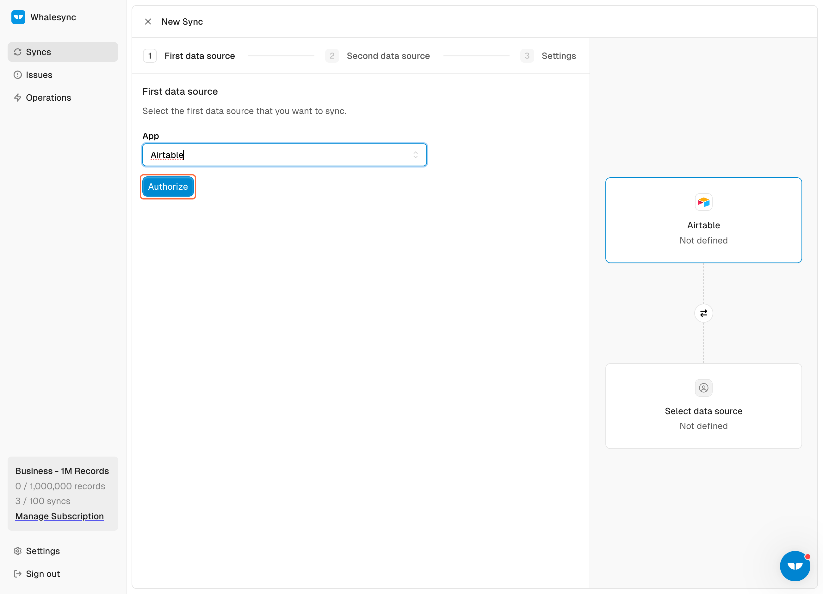Image resolution: width=823 pixels, height=594 pixels.
Task: Click the step 1 number badge
Action: pos(150,56)
